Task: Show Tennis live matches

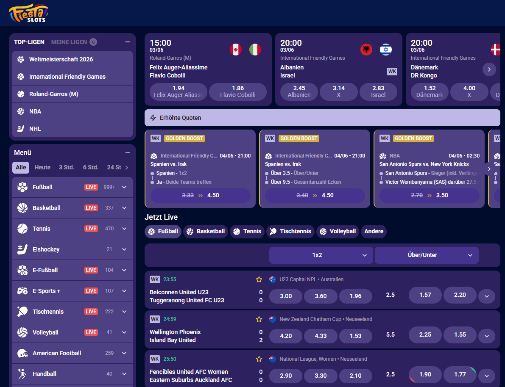Action: (247, 231)
